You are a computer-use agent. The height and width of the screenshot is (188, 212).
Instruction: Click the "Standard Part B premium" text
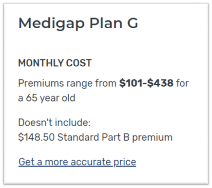coord(115,138)
